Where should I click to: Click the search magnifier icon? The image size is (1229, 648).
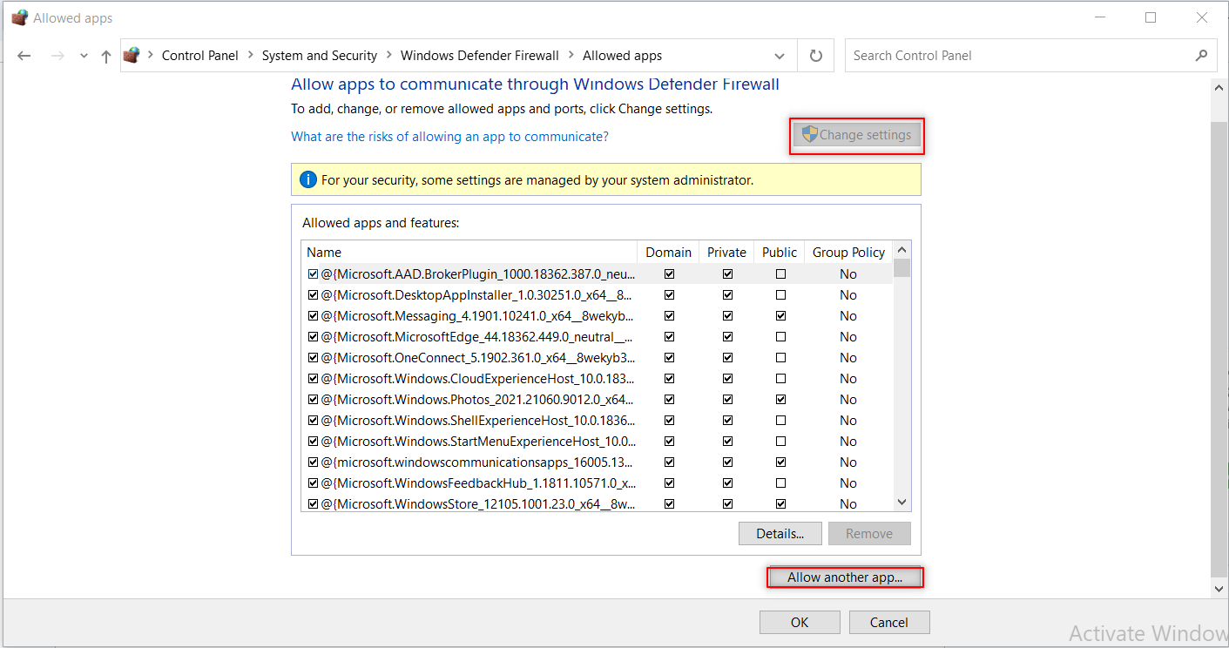(x=1201, y=55)
